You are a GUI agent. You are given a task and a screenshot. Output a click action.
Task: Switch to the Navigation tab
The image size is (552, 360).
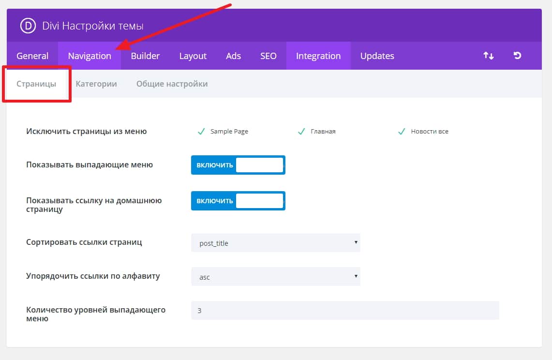coord(90,56)
